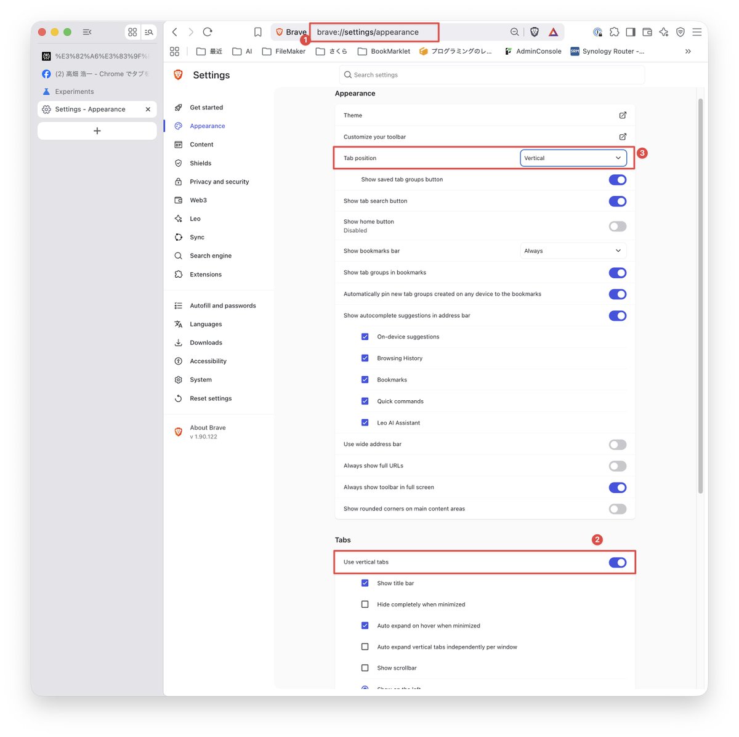Screen dimensions: 739x737
Task: Open the FileMaker bookmarks folder
Action: (x=284, y=52)
